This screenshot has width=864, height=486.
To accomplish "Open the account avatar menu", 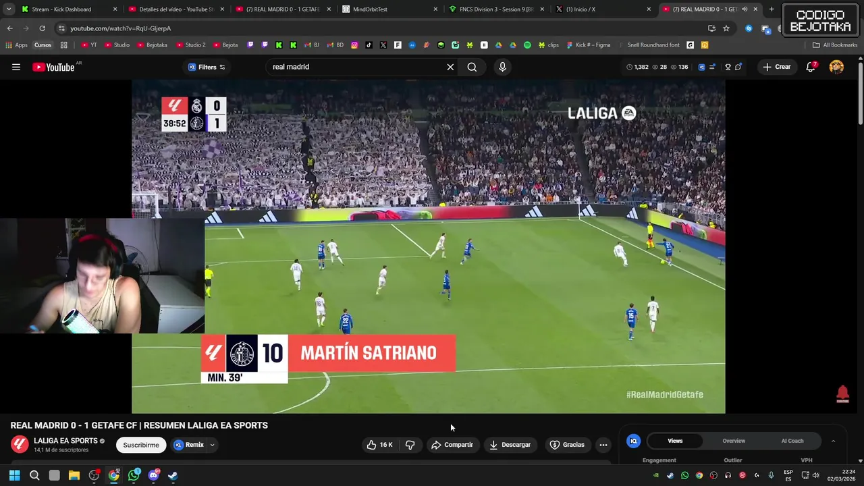I will [836, 67].
